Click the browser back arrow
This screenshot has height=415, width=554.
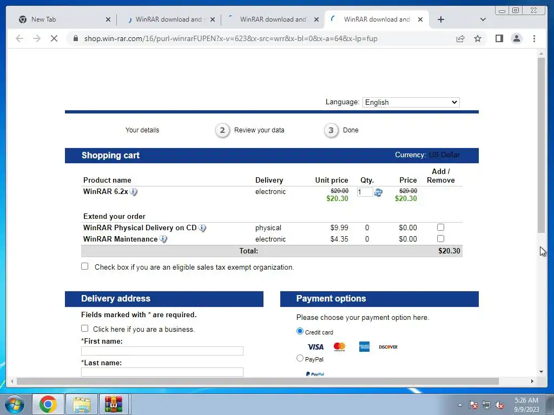point(19,38)
